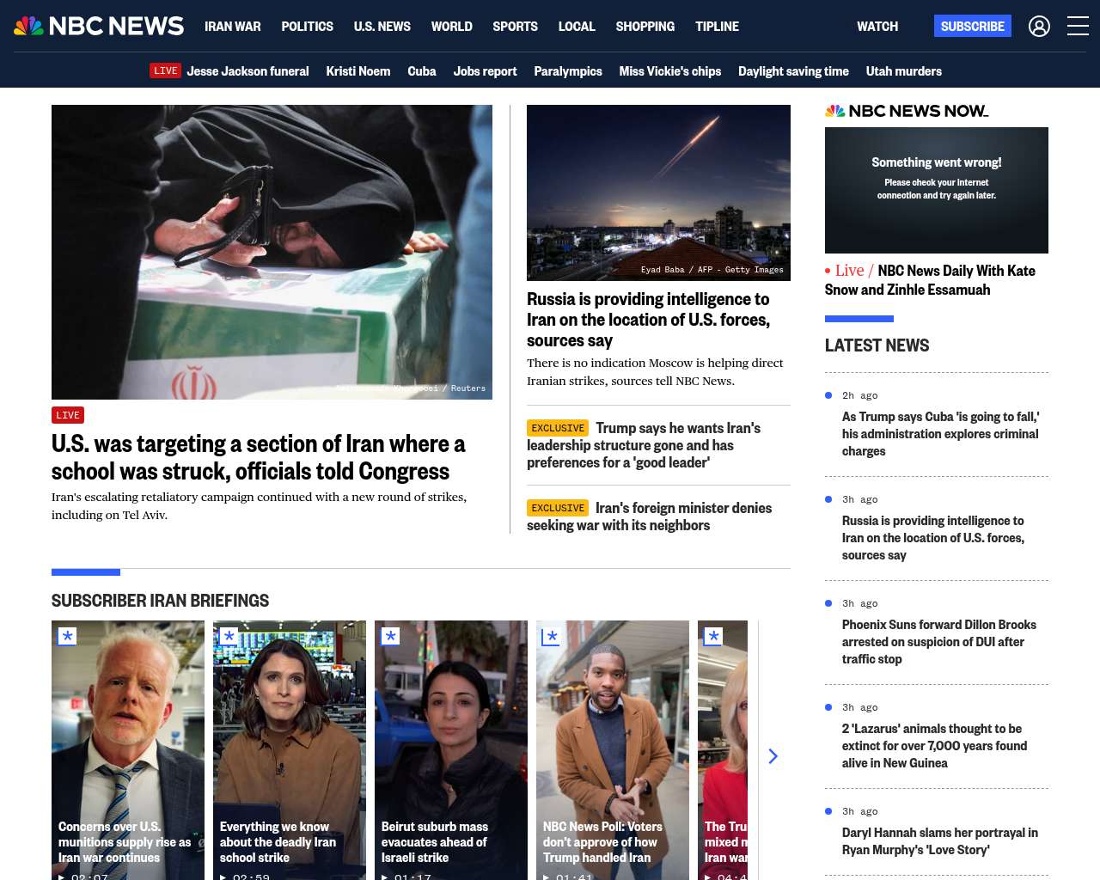The height and width of the screenshot is (880, 1100).
Task: Open the NBC News home logo
Action: 99,26
